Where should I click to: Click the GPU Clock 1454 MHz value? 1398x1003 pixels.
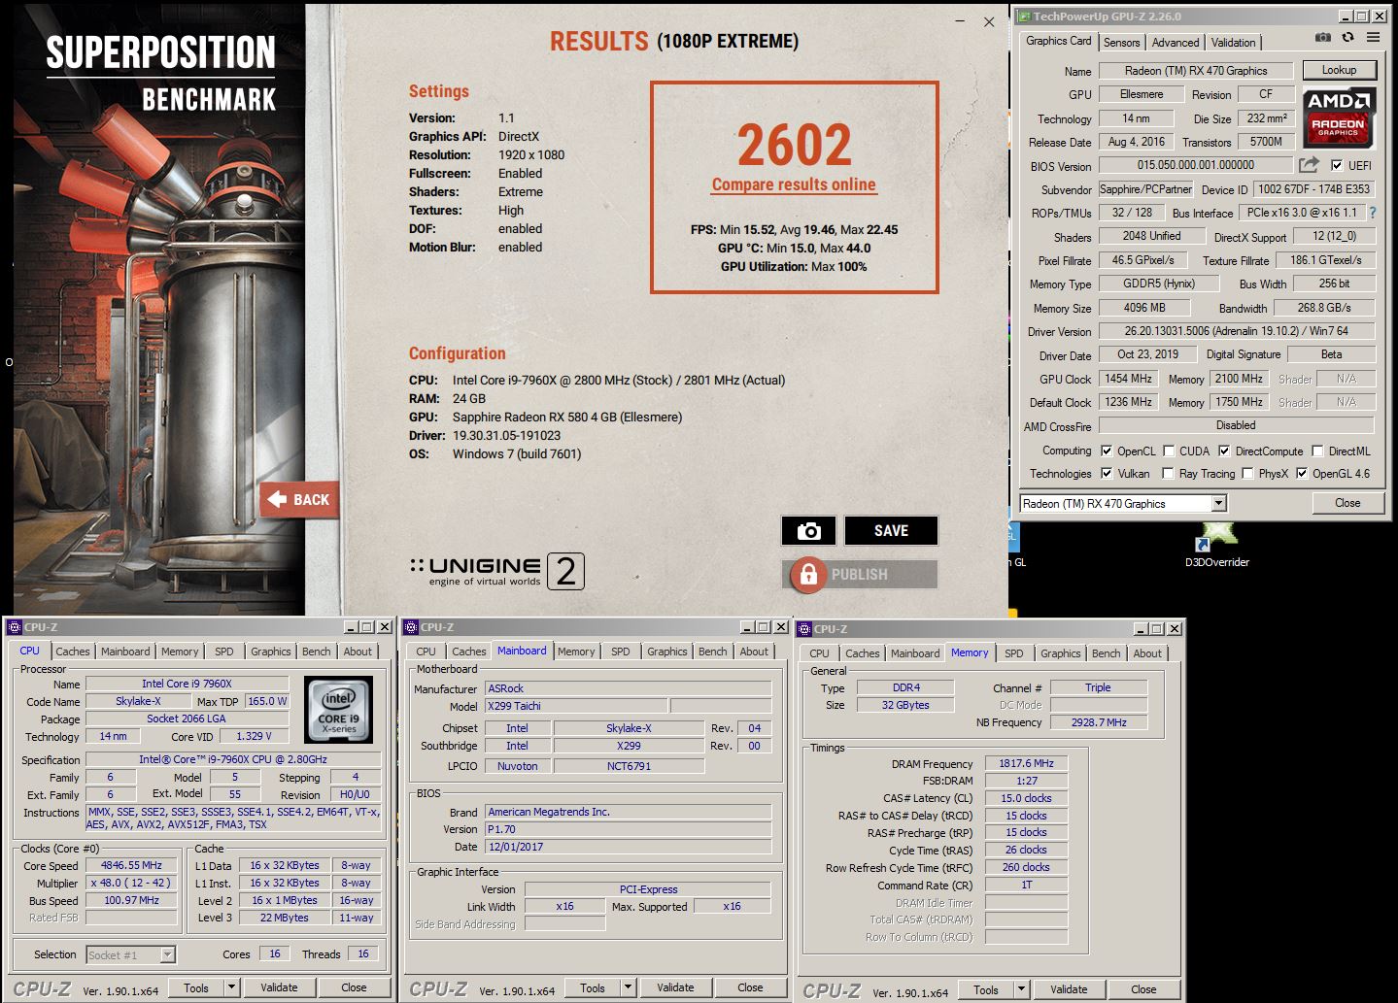point(1128,379)
